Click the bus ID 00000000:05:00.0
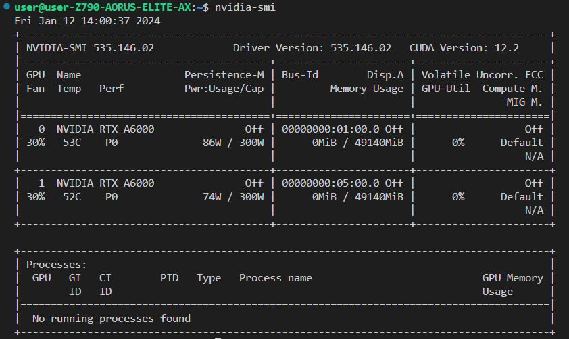569x339 pixels. click(x=330, y=183)
